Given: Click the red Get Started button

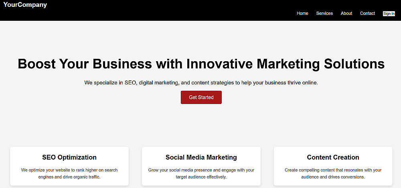Looking at the screenshot, I should 201,97.
